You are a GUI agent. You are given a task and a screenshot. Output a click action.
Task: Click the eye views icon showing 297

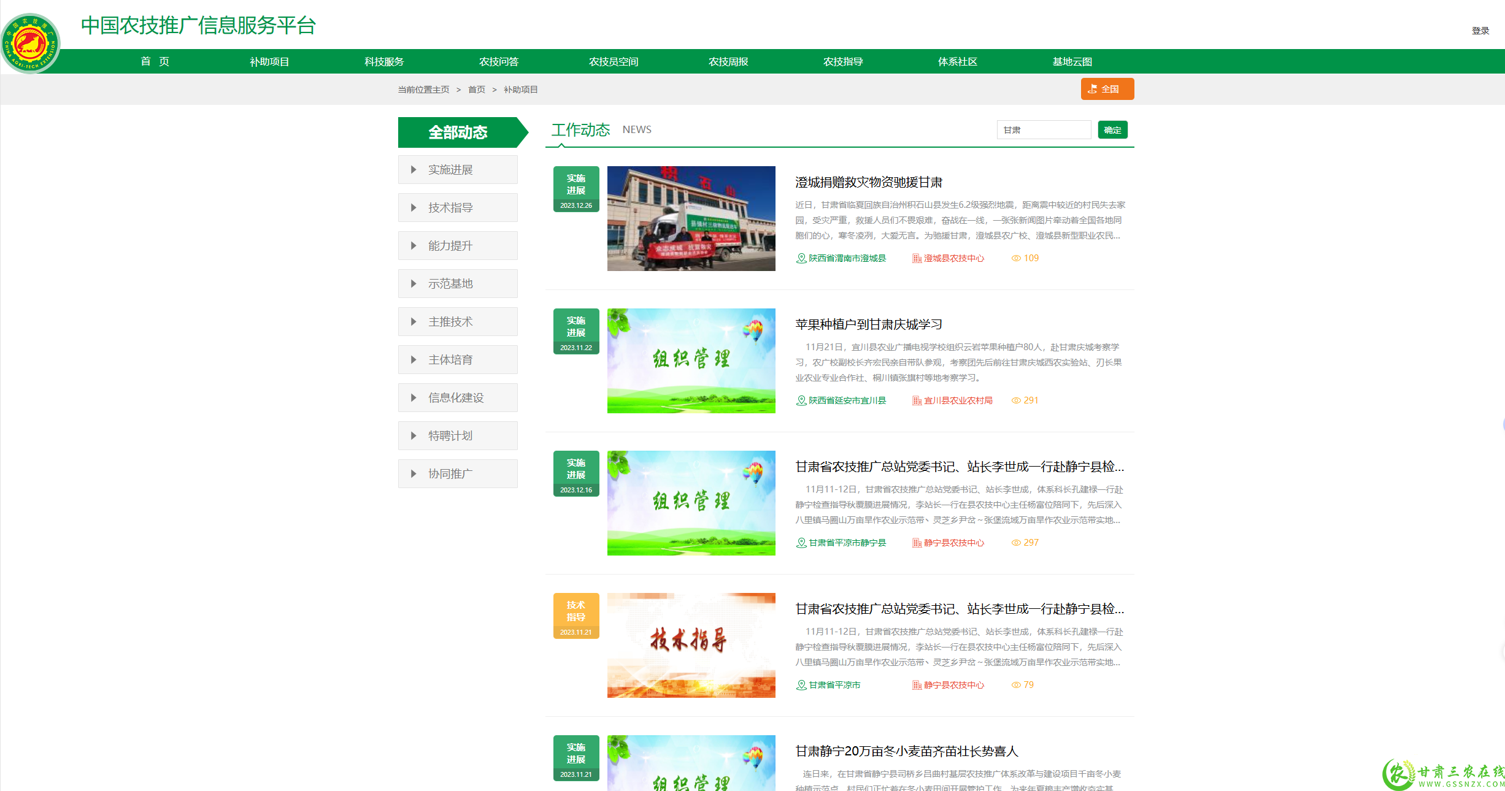point(1016,543)
